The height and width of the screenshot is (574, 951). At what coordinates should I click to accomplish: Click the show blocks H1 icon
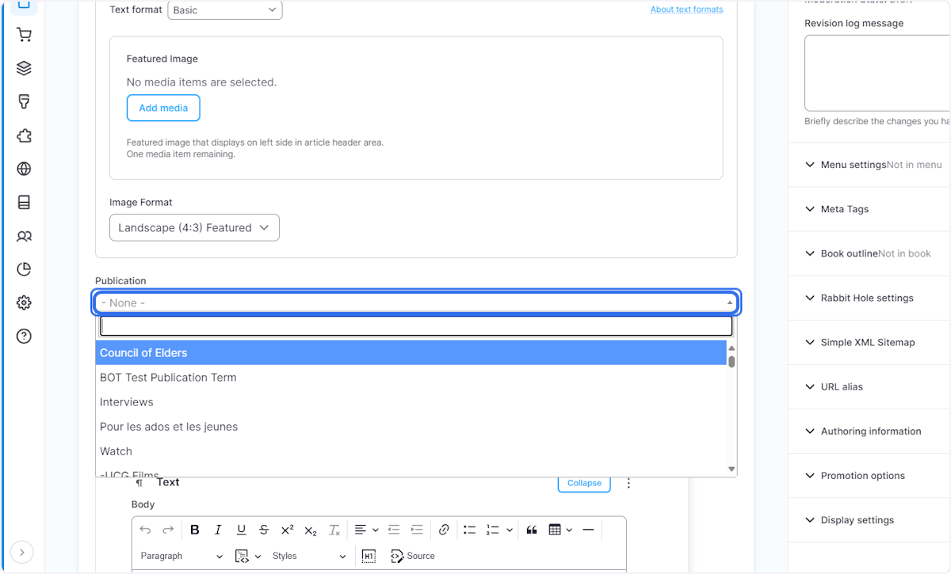[x=369, y=556]
